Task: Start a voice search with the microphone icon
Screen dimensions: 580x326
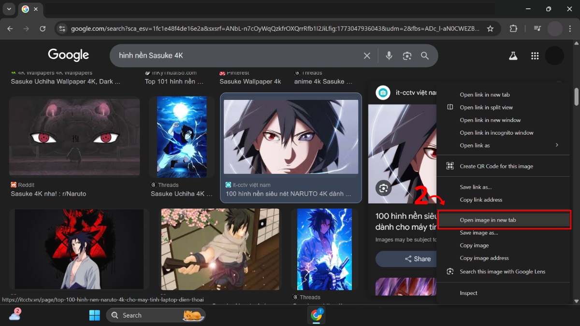Action: (x=389, y=56)
